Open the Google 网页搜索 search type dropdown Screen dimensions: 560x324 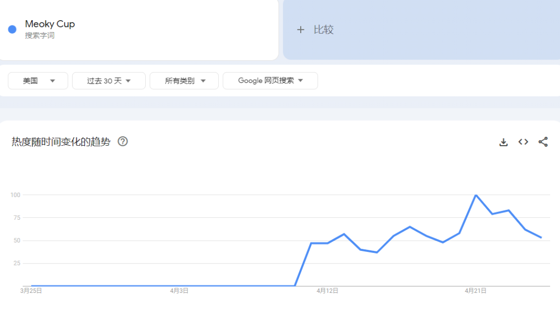(270, 81)
